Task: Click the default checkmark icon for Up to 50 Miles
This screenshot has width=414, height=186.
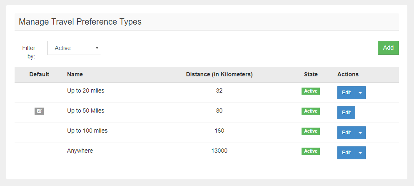Action: (x=39, y=111)
